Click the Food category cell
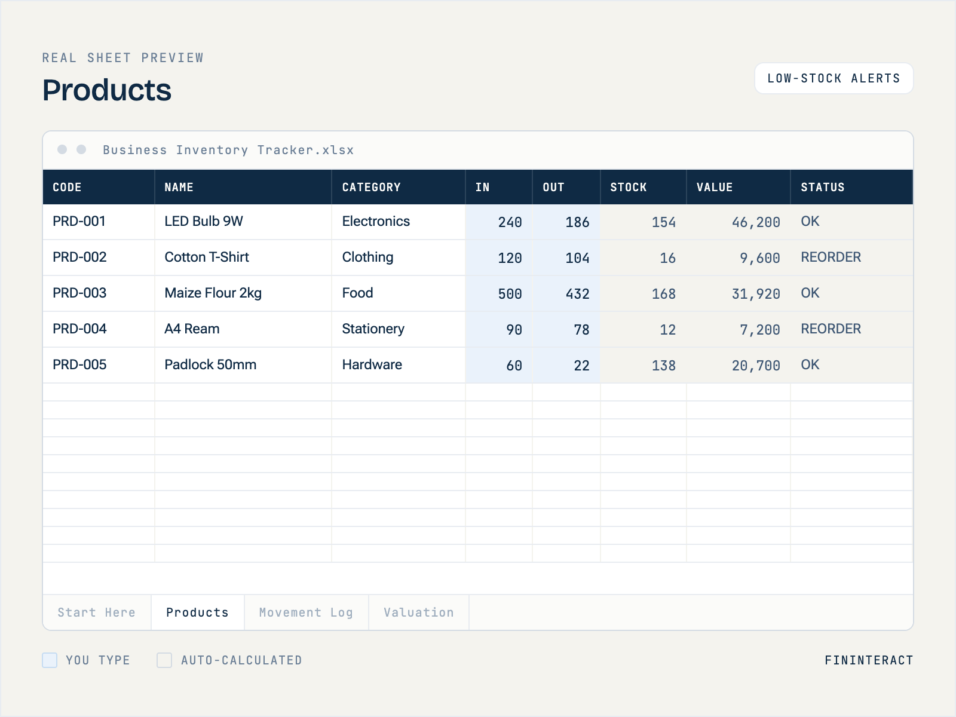956x717 pixels. pos(399,293)
